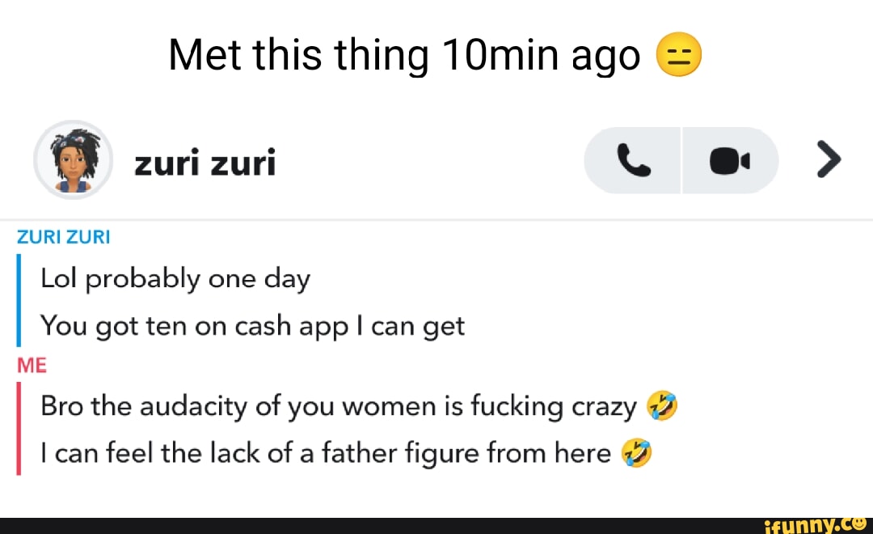Expand the conversation details with the right chevron
Image resolution: width=873 pixels, height=534 pixels.
click(x=828, y=159)
